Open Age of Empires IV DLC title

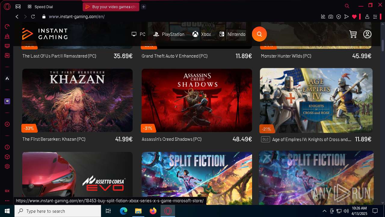tap(312, 140)
